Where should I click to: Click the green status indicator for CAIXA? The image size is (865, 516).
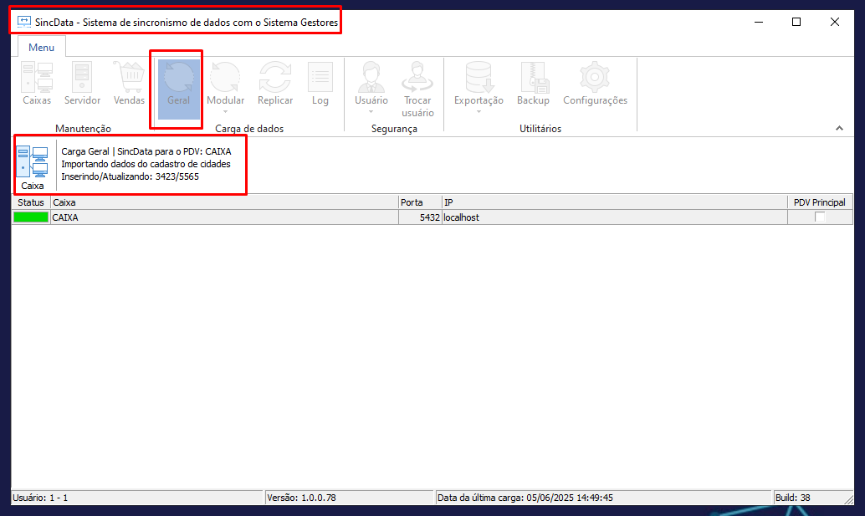31,217
